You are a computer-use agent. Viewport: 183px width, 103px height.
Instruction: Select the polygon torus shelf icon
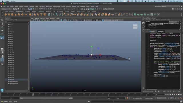coord(19,15)
